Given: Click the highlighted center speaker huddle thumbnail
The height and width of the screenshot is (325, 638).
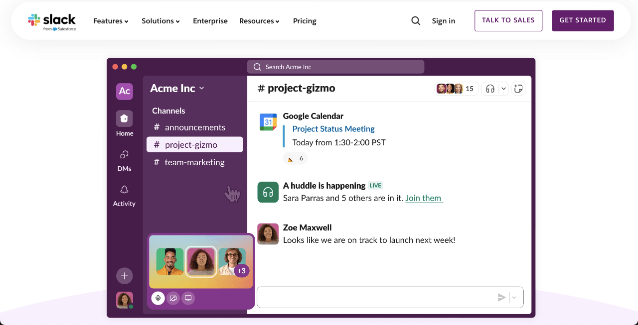Looking at the screenshot, I should coord(201,262).
